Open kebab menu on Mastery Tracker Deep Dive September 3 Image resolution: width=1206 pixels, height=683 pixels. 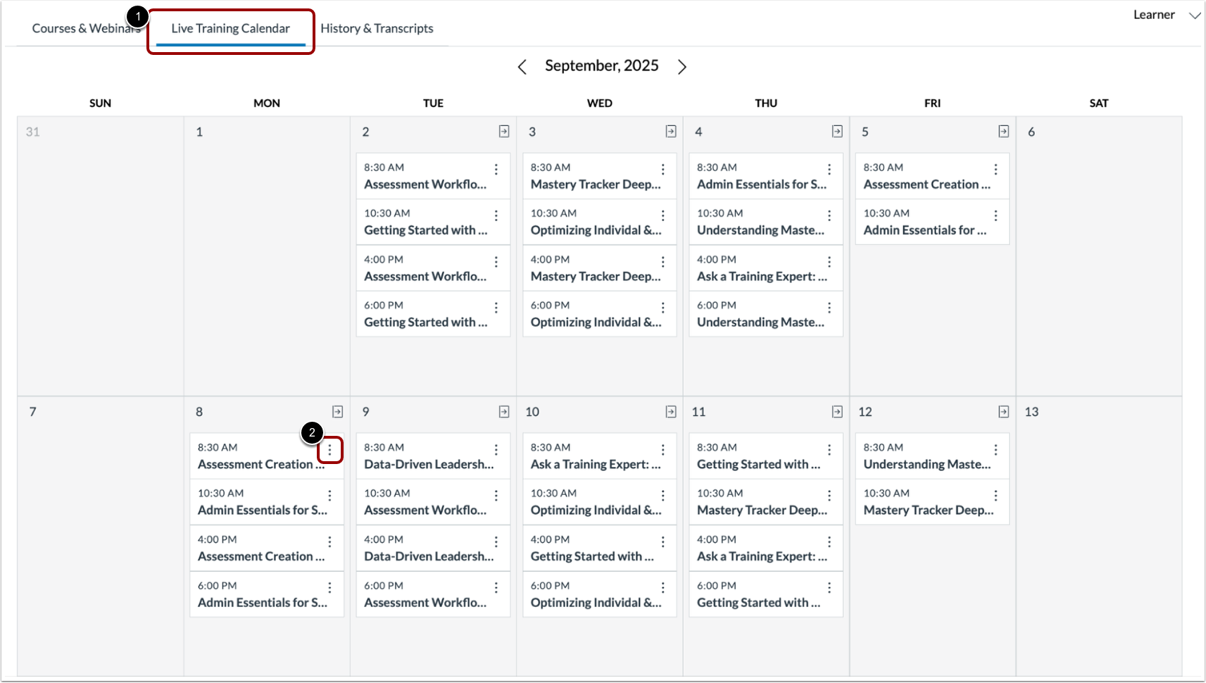click(x=662, y=169)
